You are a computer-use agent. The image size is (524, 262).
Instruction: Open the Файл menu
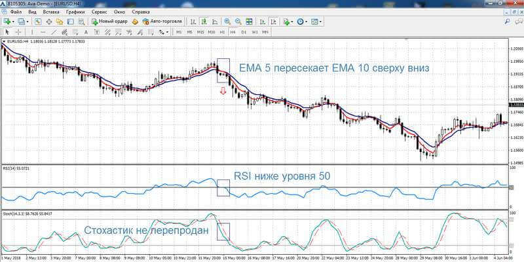coord(16,12)
